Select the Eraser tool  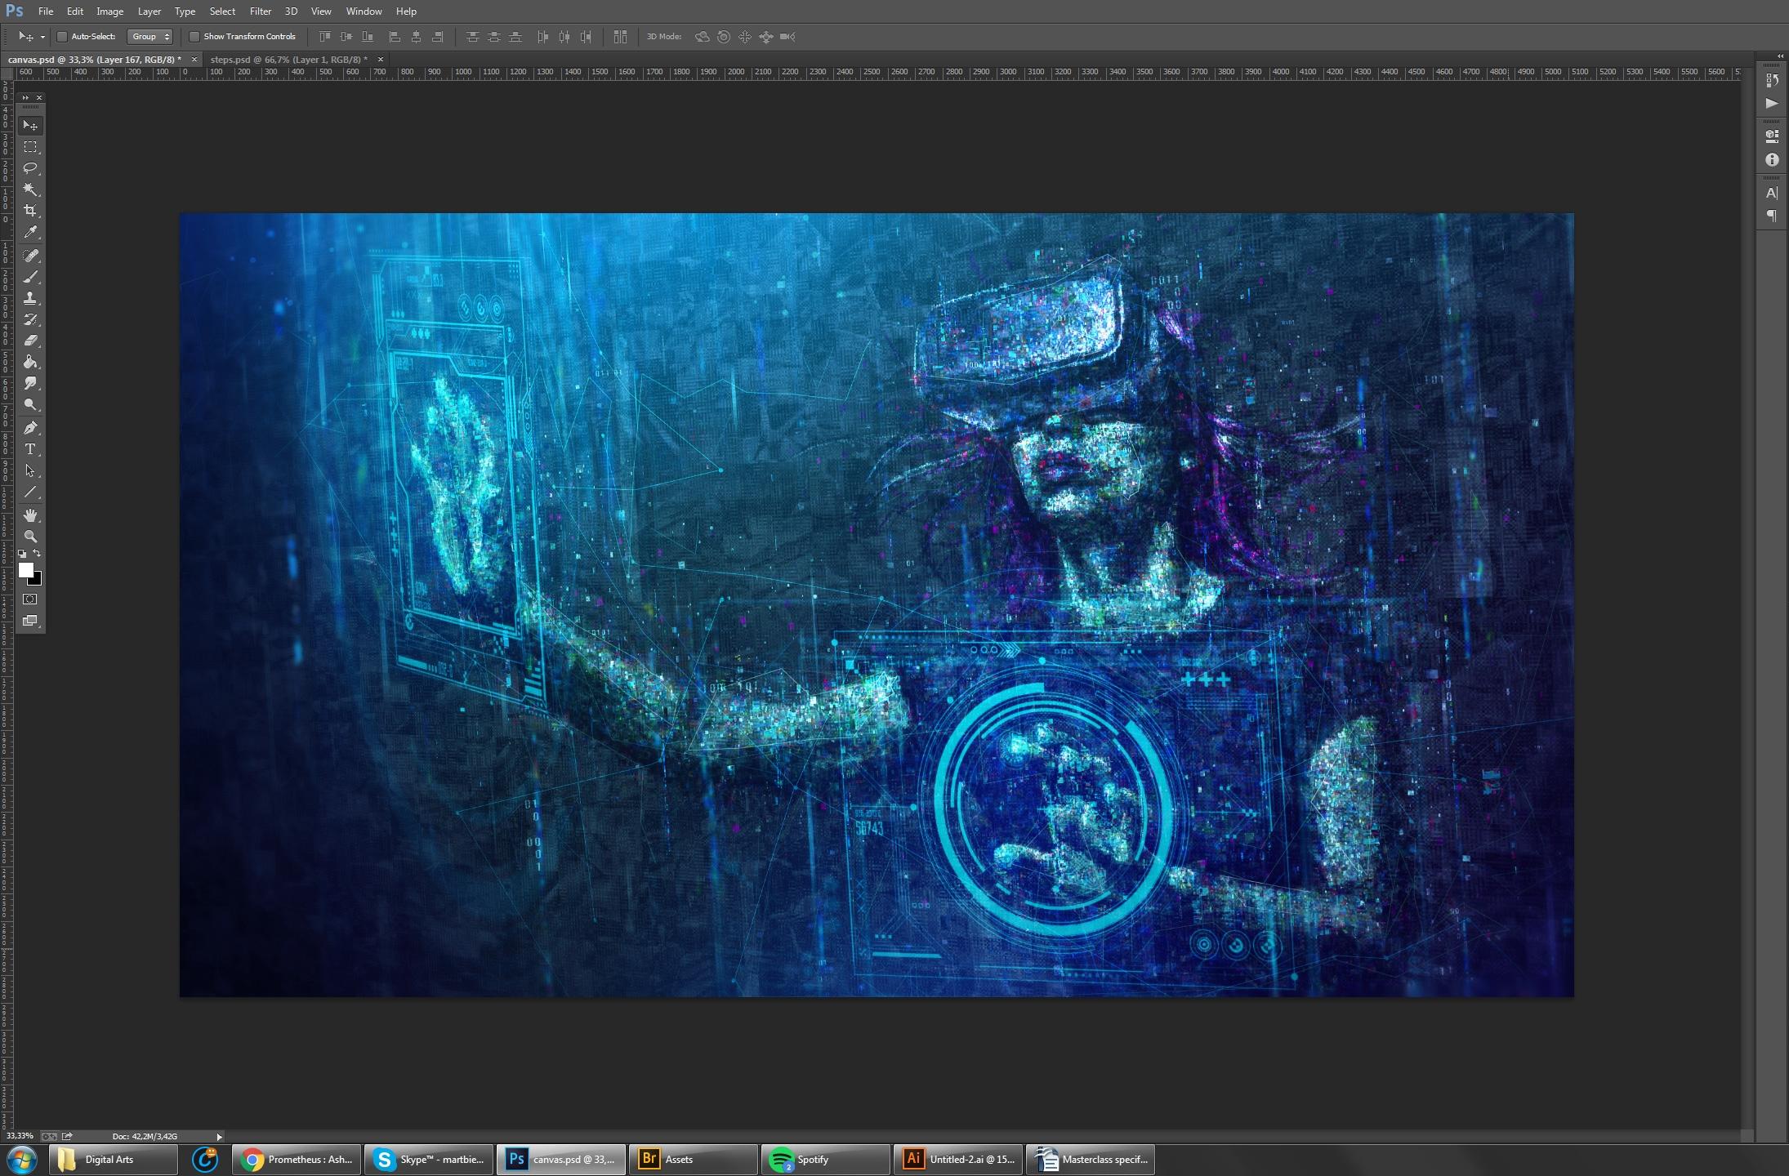[30, 341]
